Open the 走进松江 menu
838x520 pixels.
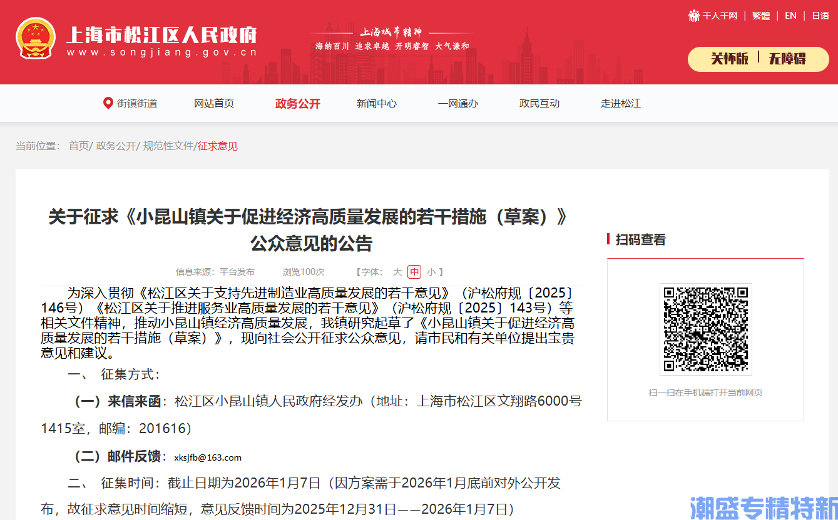621,104
